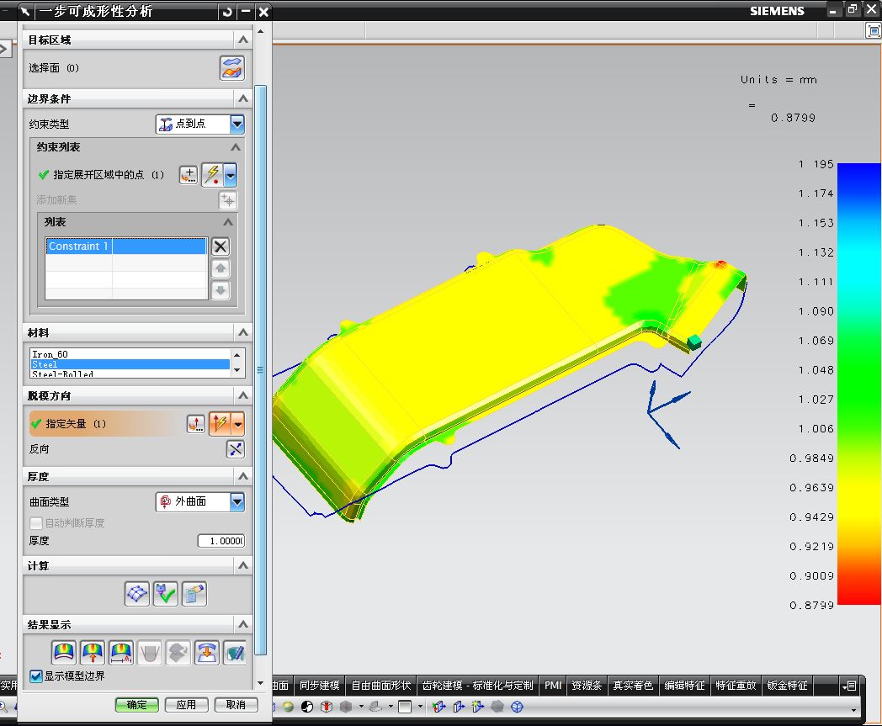Click the shaded sphere render icon in bottom toolbar
The width and height of the screenshot is (882, 726).
[288, 707]
